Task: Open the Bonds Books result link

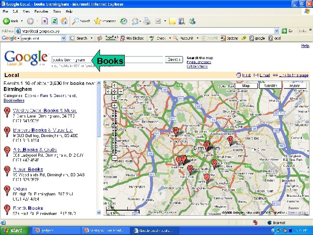Action: pyautogui.click(x=28, y=208)
